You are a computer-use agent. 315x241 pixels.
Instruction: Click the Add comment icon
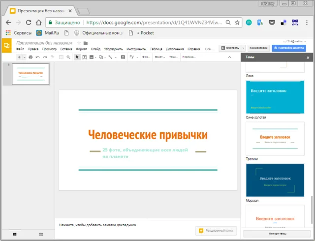(123, 57)
